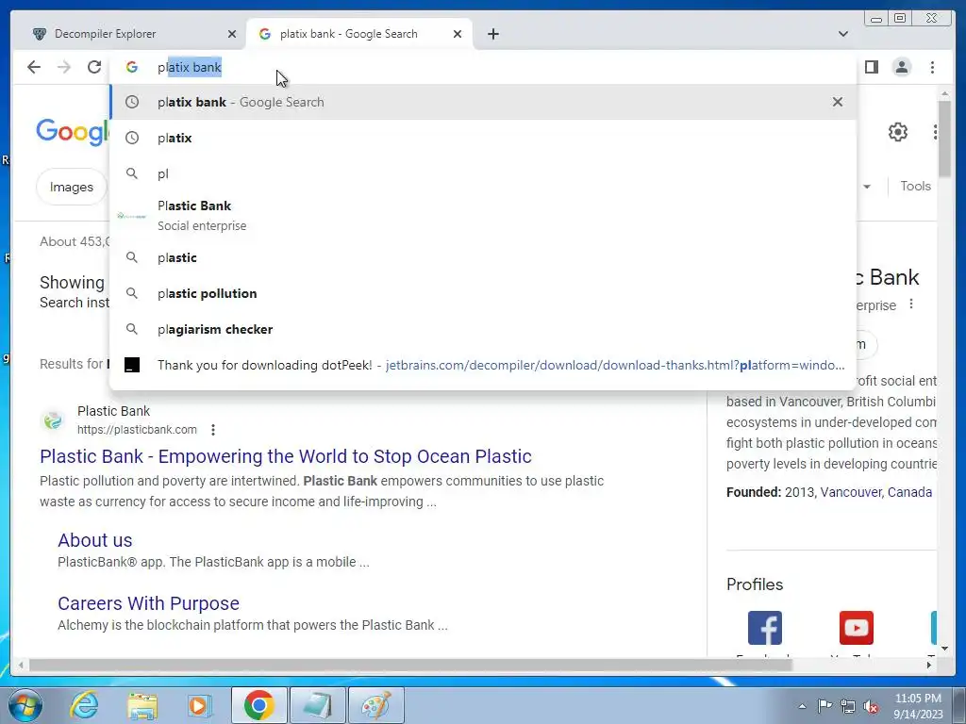
Task: Remove the 'platix bank' suggestion with X
Action: tap(838, 102)
